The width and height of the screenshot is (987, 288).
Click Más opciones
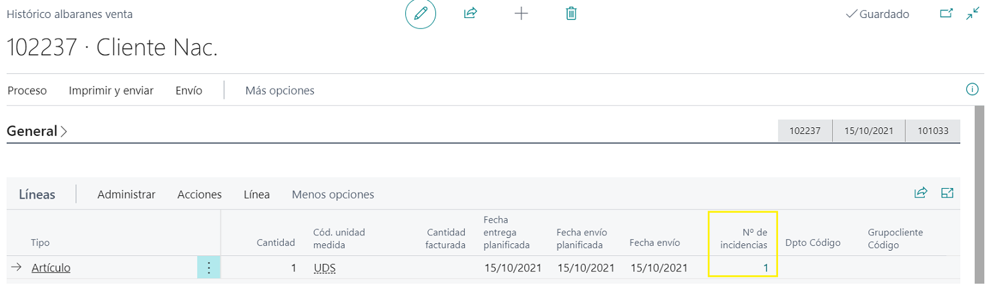click(x=279, y=91)
